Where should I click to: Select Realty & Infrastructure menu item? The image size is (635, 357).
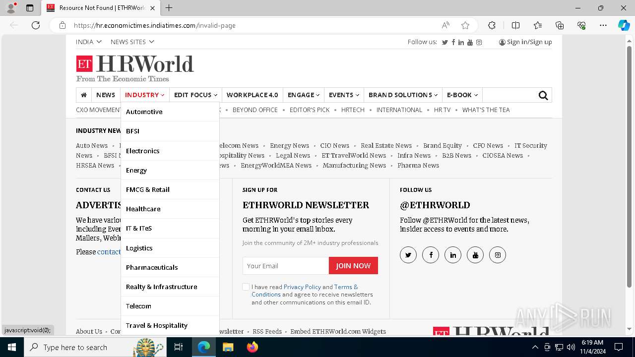click(170, 287)
